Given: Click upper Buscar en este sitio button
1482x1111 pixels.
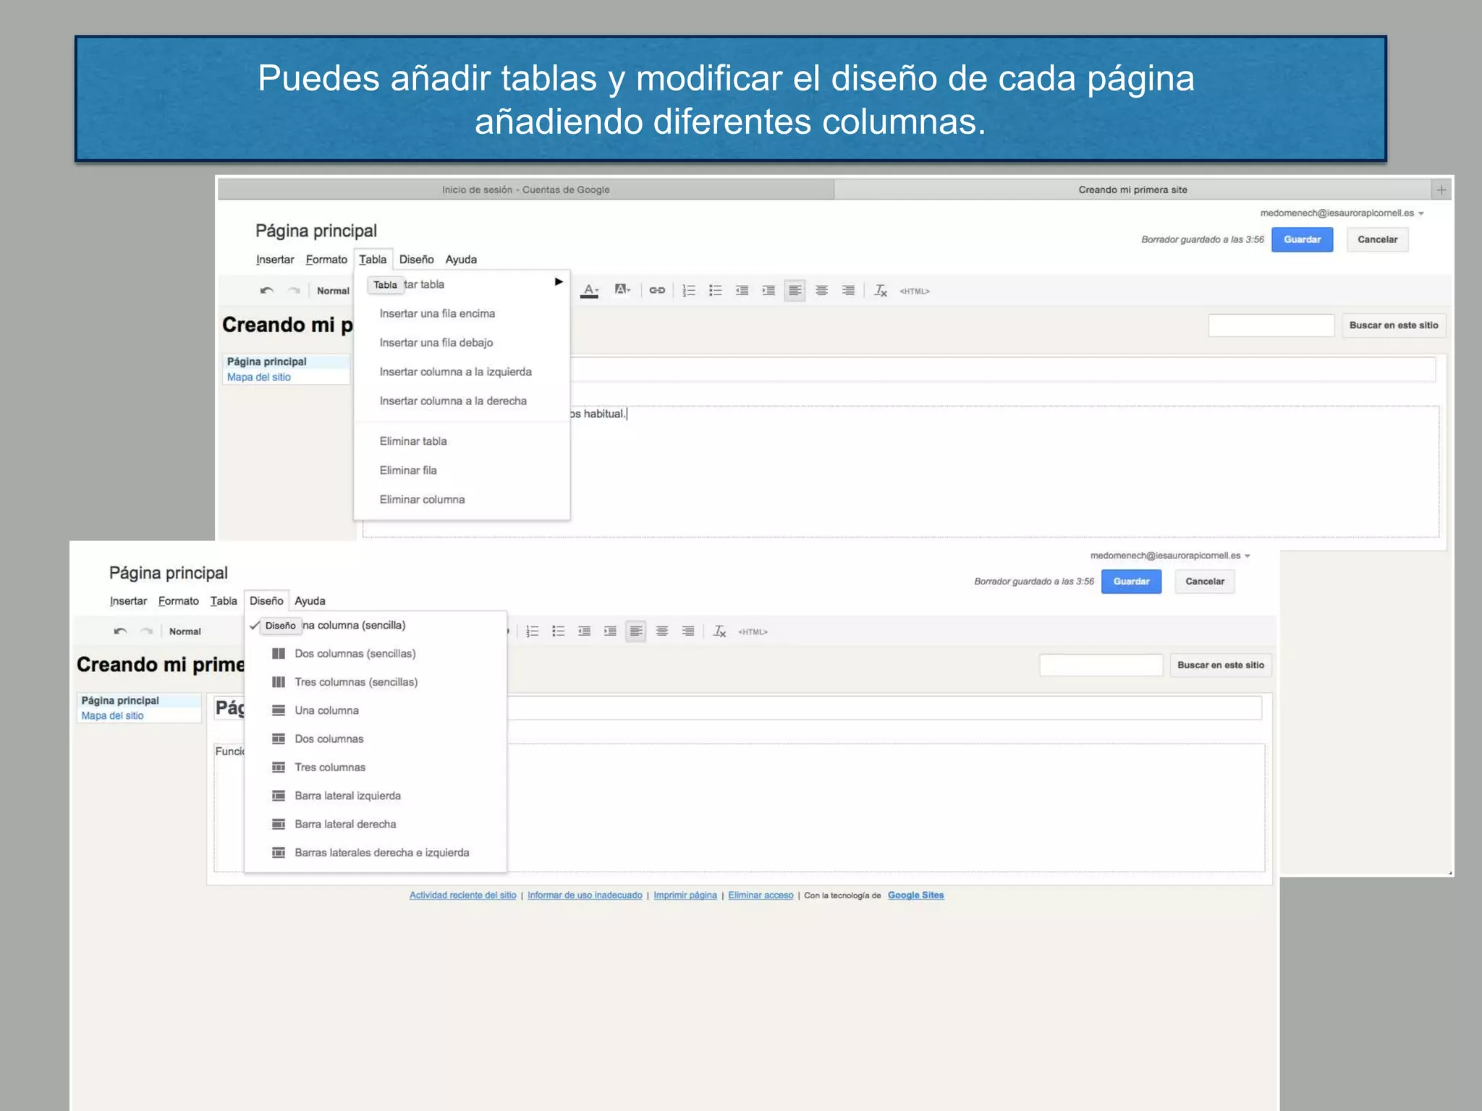Looking at the screenshot, I should click(x=1394, y=325).
